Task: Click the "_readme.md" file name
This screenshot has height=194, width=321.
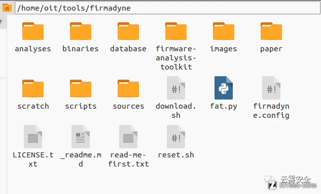Action: 81,159
